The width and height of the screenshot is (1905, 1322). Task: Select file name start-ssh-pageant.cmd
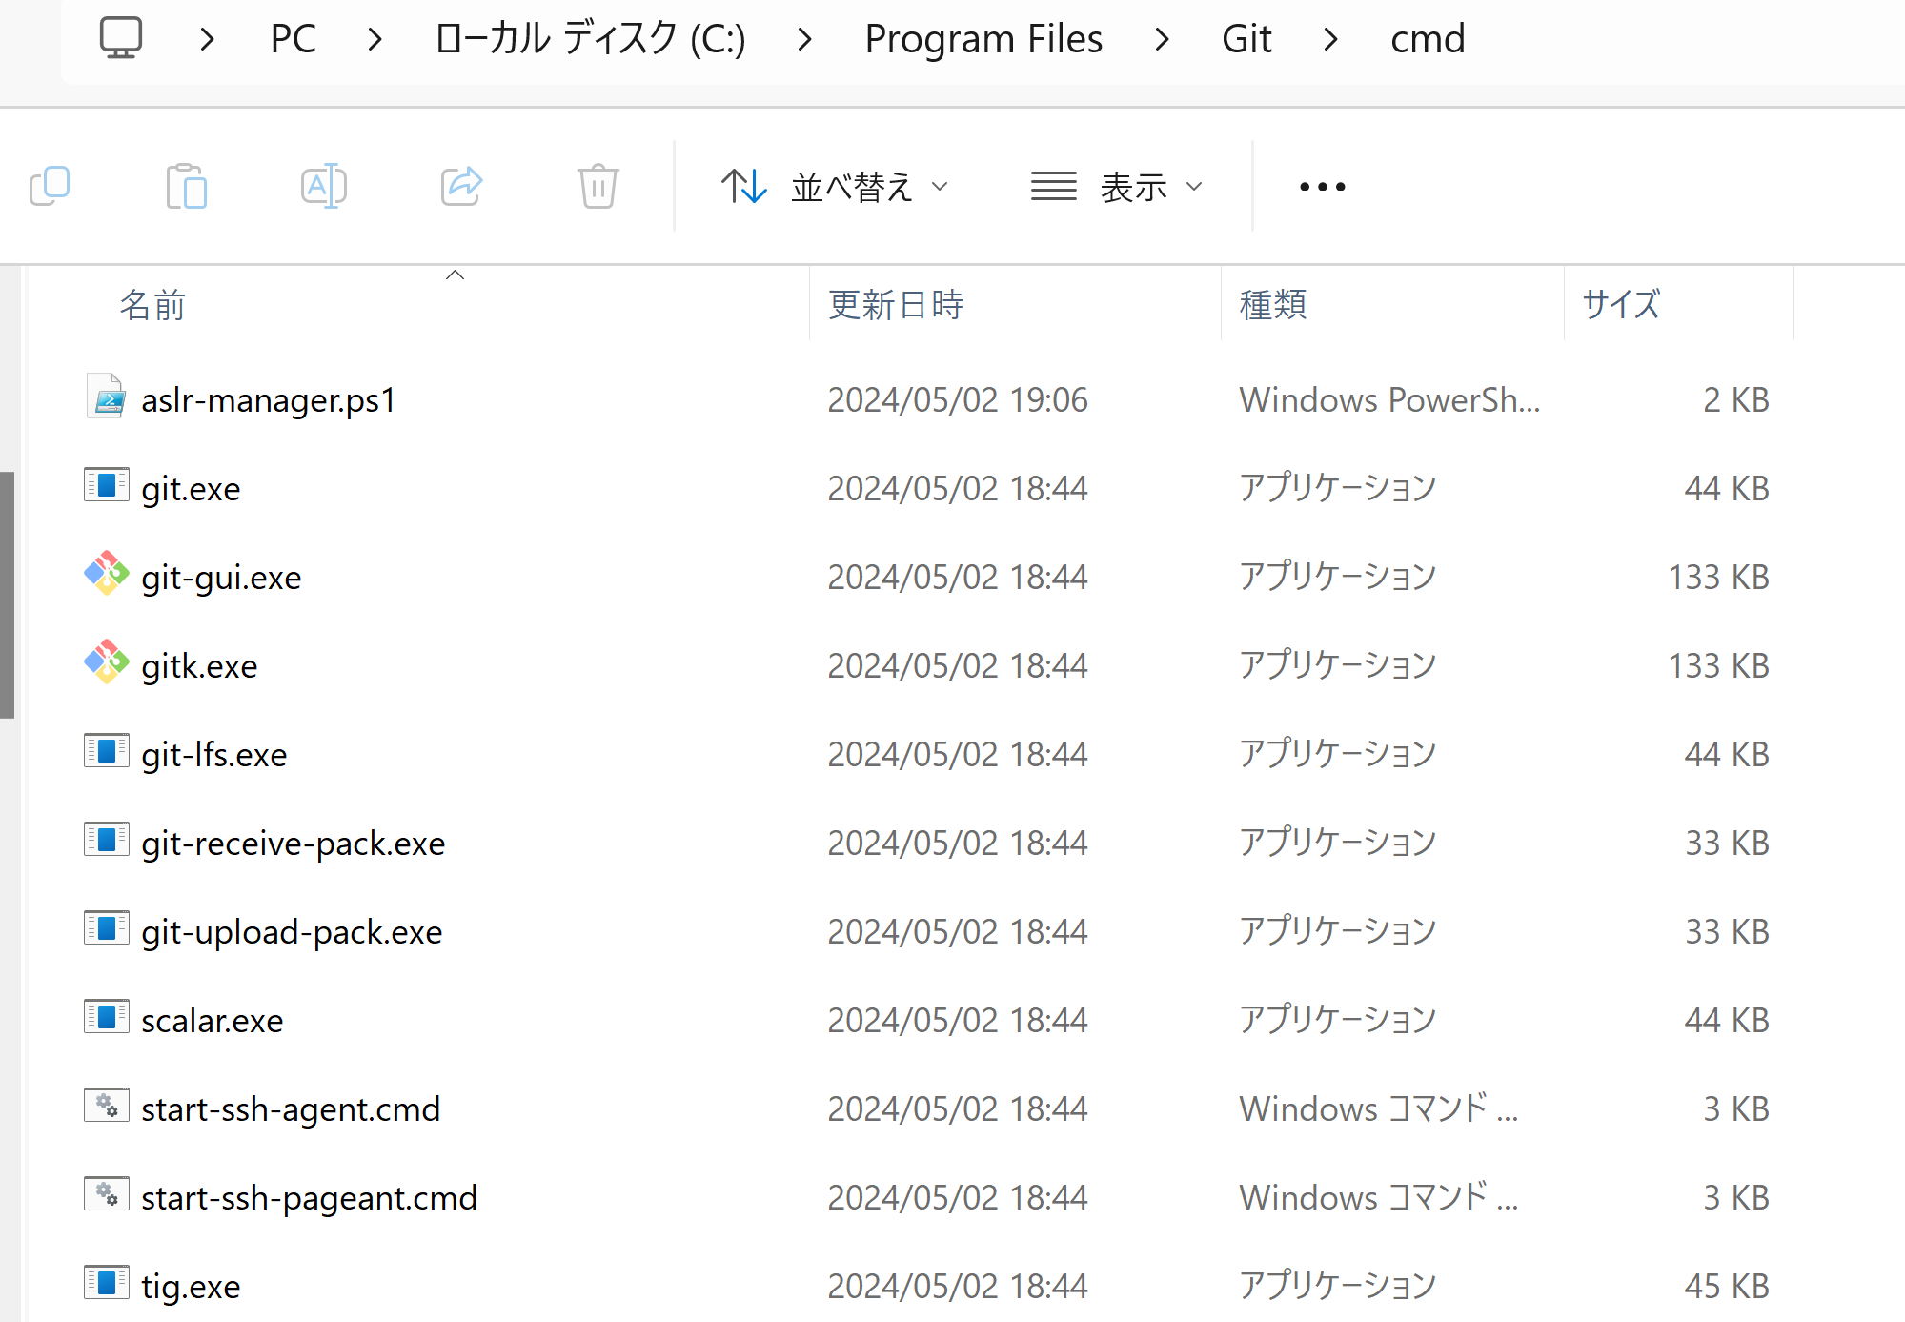[309, 1198]
